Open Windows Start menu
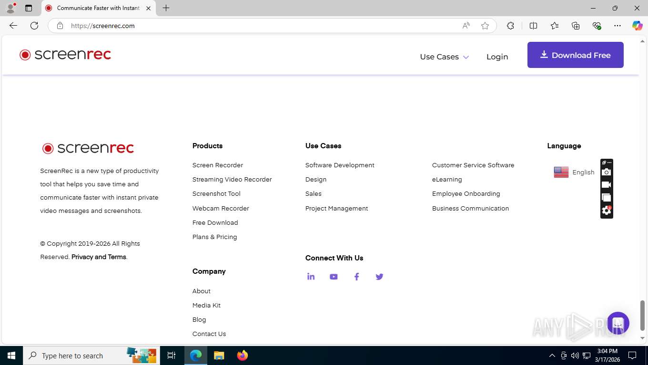This screenshot has width=648, height=365. tap(11, 355)
